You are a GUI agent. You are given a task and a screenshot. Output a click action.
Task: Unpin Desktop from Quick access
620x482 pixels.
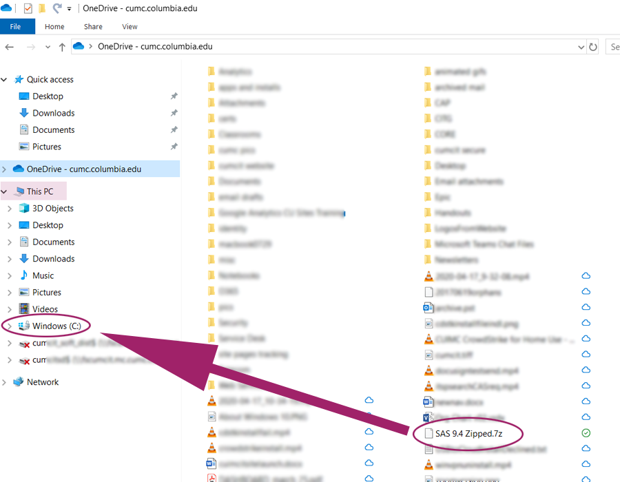(x=174, y=96)
